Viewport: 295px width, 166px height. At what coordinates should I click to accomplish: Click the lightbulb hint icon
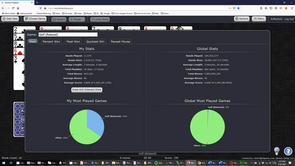(x=277, y=151)
